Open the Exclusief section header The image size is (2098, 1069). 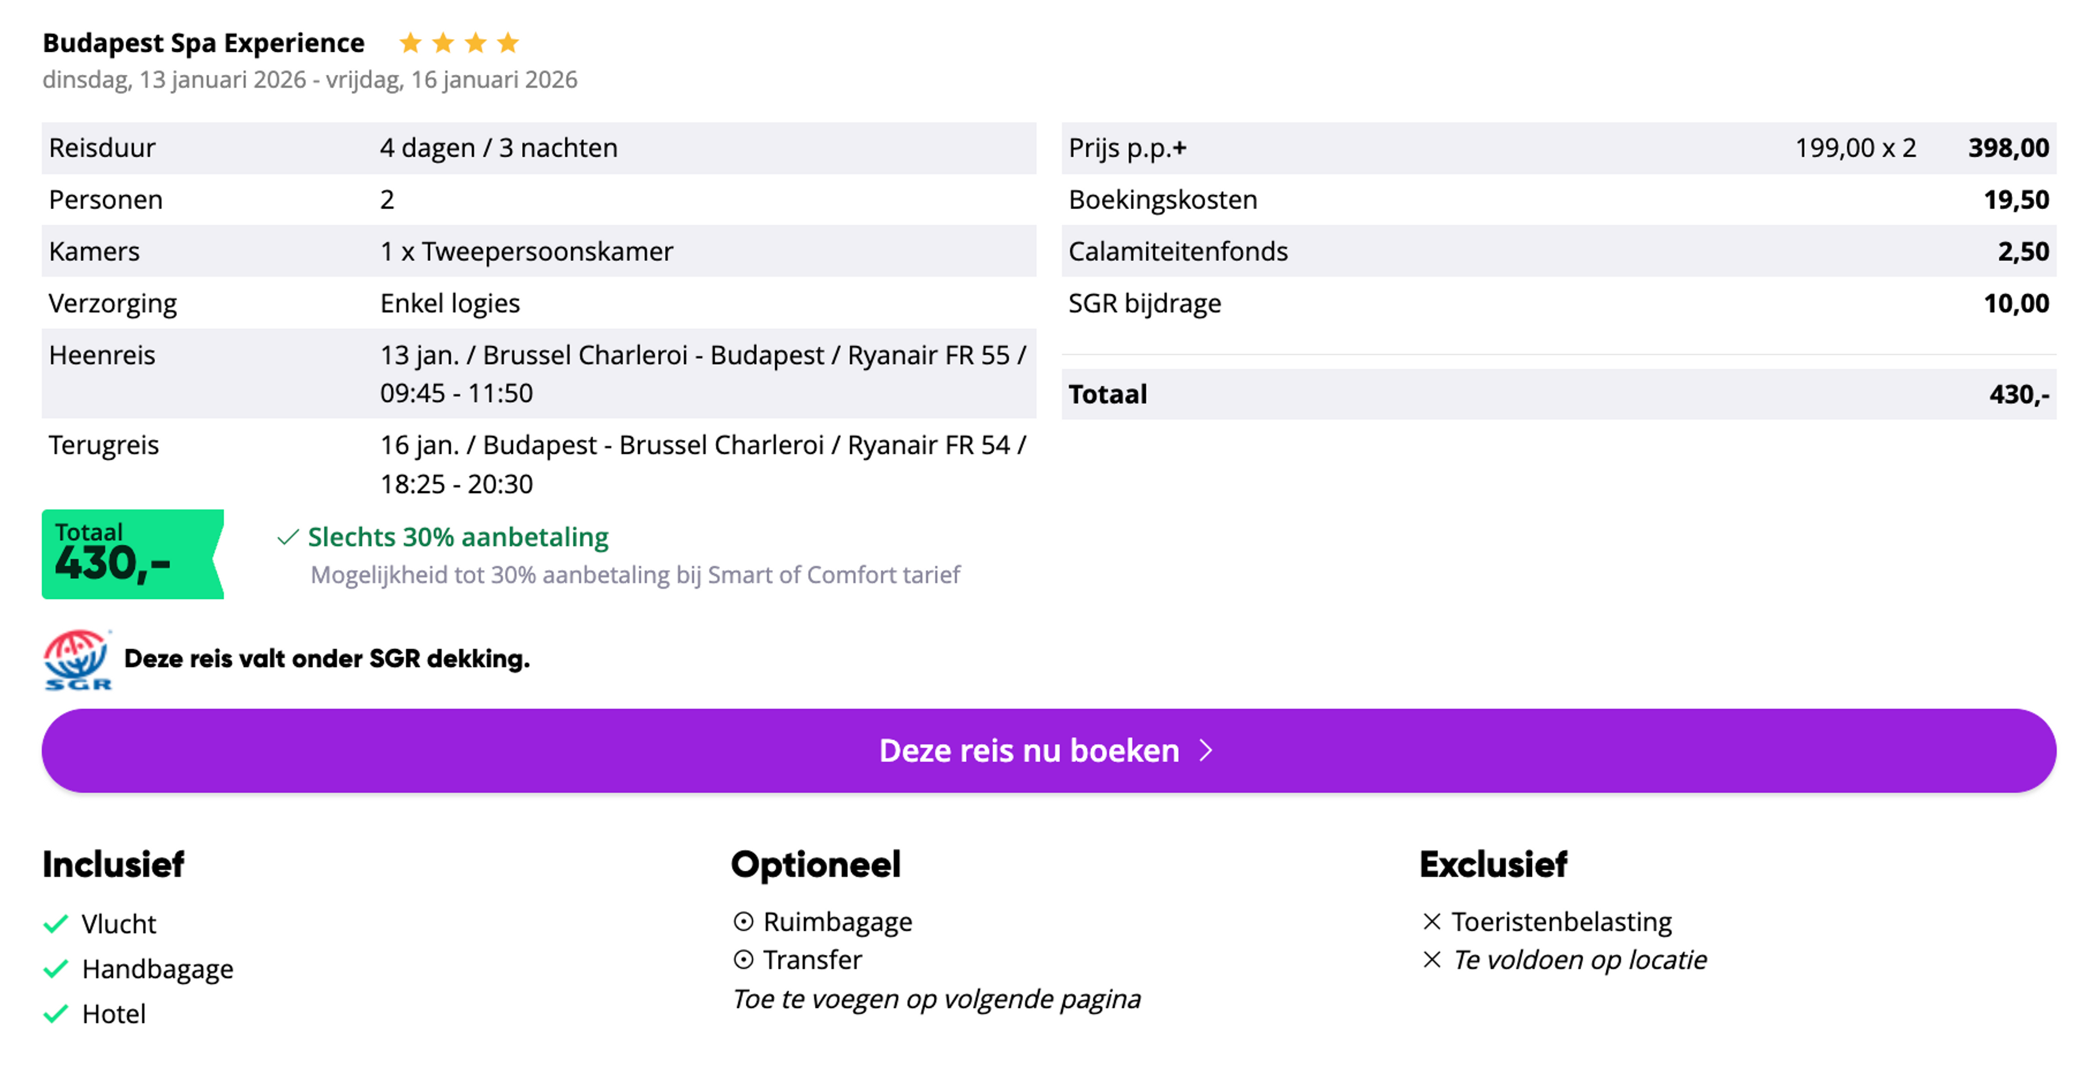1493,865
